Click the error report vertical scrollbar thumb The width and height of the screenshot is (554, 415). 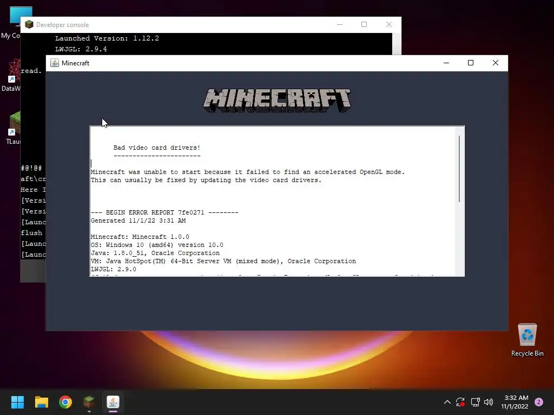tap(459, 169)
